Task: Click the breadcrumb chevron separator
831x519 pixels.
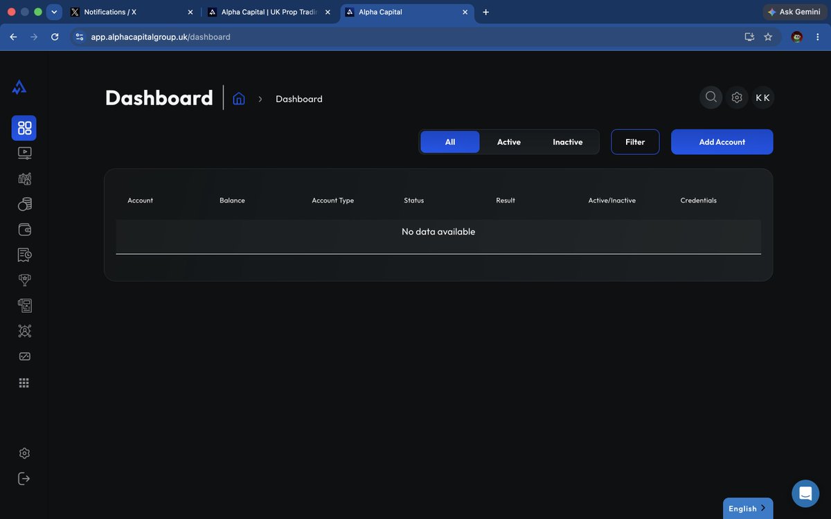Action: 260,99
